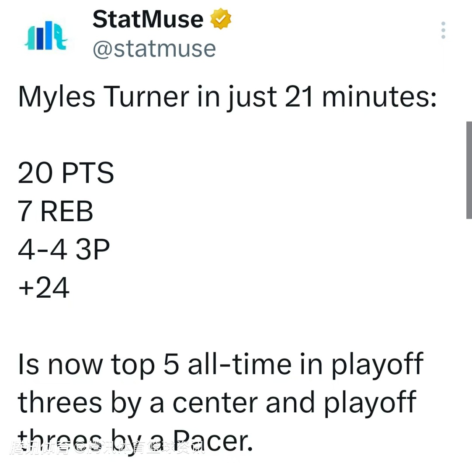The image size is (472, 463).
Task: Click the StatMuse display name
Action: (148, 19)
